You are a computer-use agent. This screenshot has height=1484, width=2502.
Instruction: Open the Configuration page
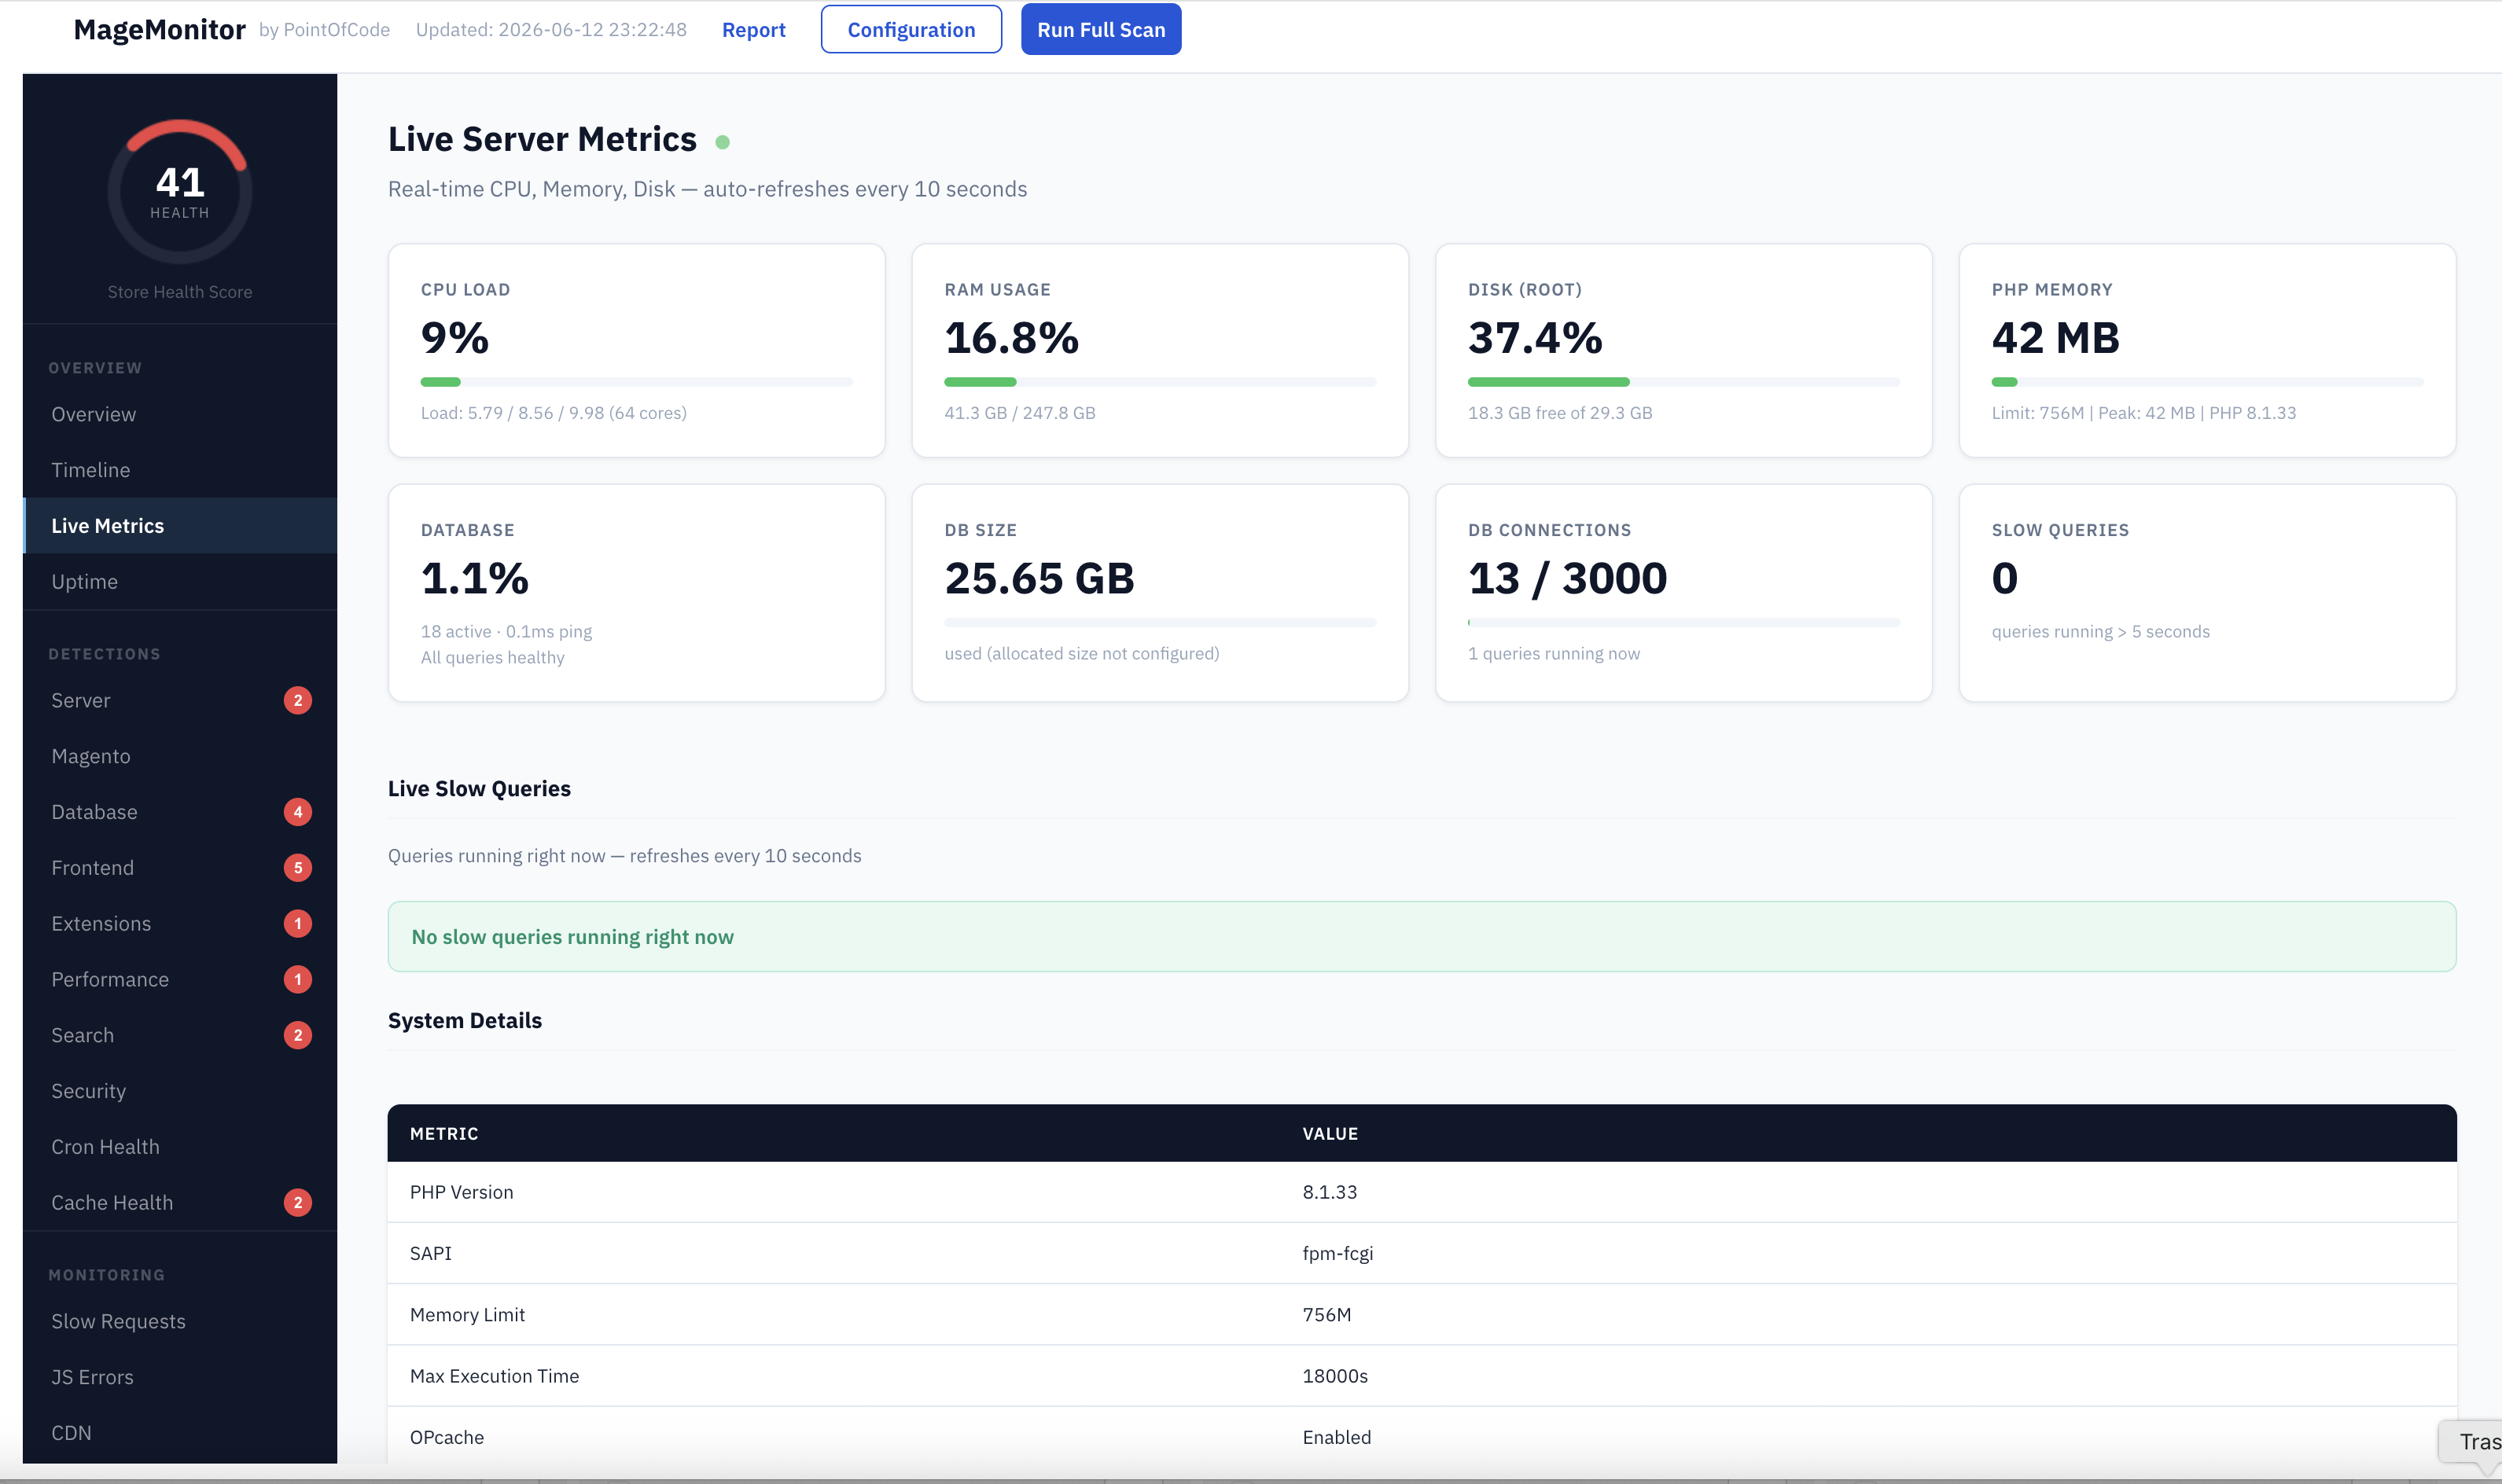pos(911,30)
